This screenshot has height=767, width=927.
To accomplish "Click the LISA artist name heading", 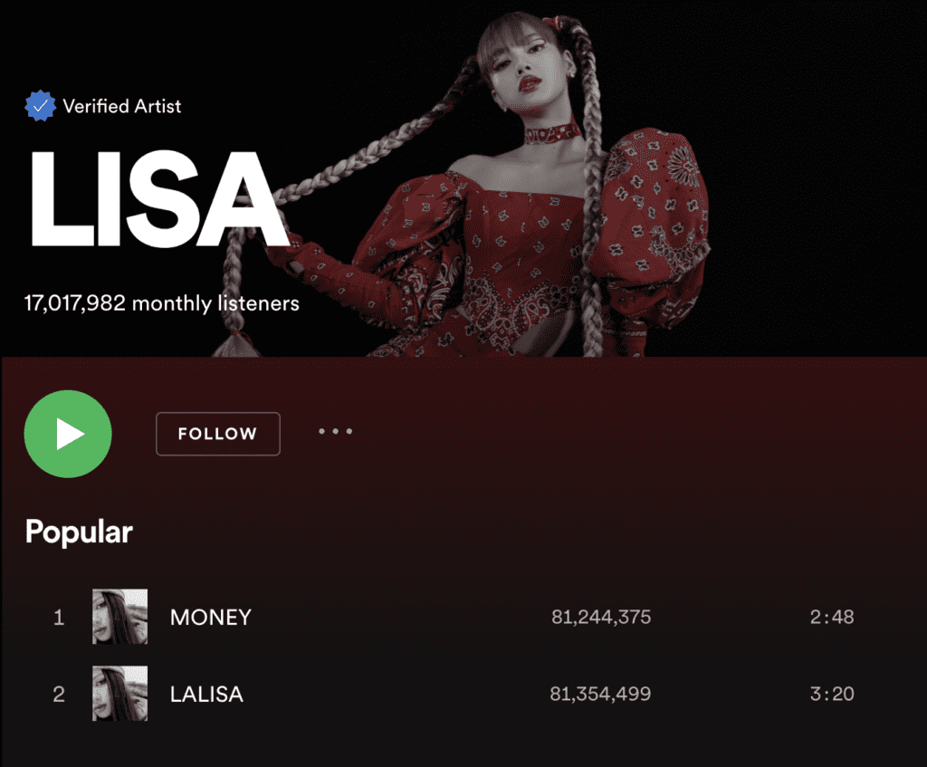I will point(158,198).
